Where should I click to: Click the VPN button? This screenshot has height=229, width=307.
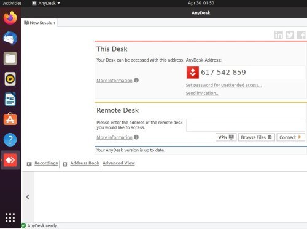226,137
